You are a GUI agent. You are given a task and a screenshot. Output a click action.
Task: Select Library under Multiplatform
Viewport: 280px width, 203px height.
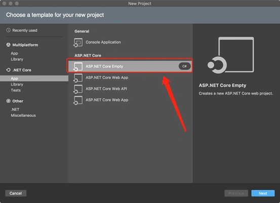pyautogui.click(x=17, y=59)
